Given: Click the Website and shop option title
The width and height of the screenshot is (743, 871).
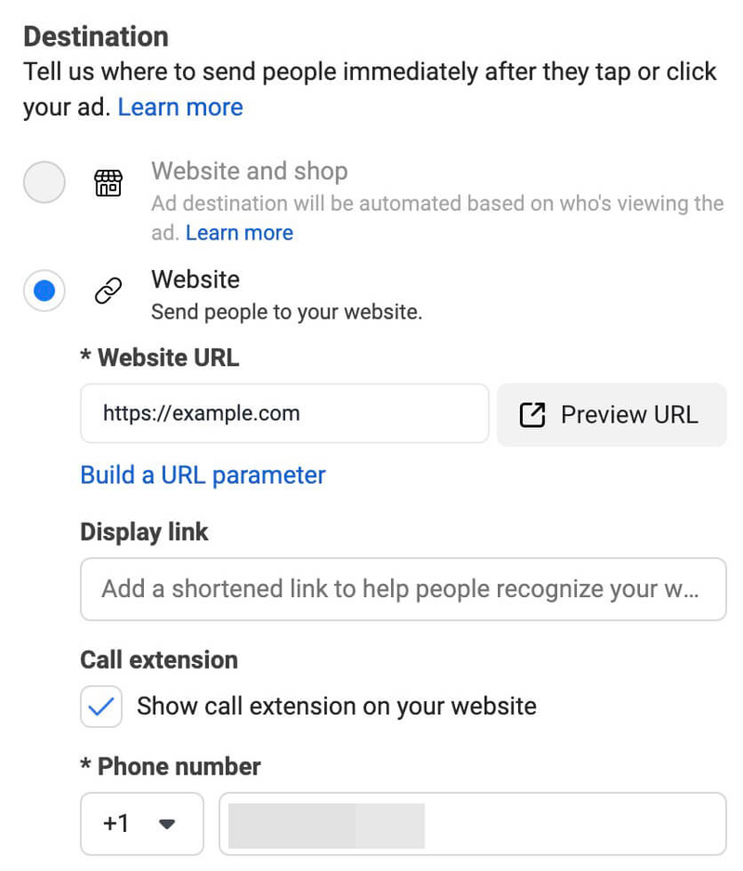Looking at the screenshot, I should tap(250, 171).
